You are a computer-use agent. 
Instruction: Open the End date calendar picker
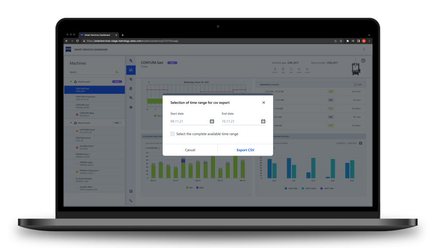tap(263, 121)
